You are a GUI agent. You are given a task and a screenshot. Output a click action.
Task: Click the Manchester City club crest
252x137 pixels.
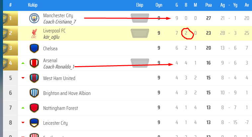(x=34, y=18)
